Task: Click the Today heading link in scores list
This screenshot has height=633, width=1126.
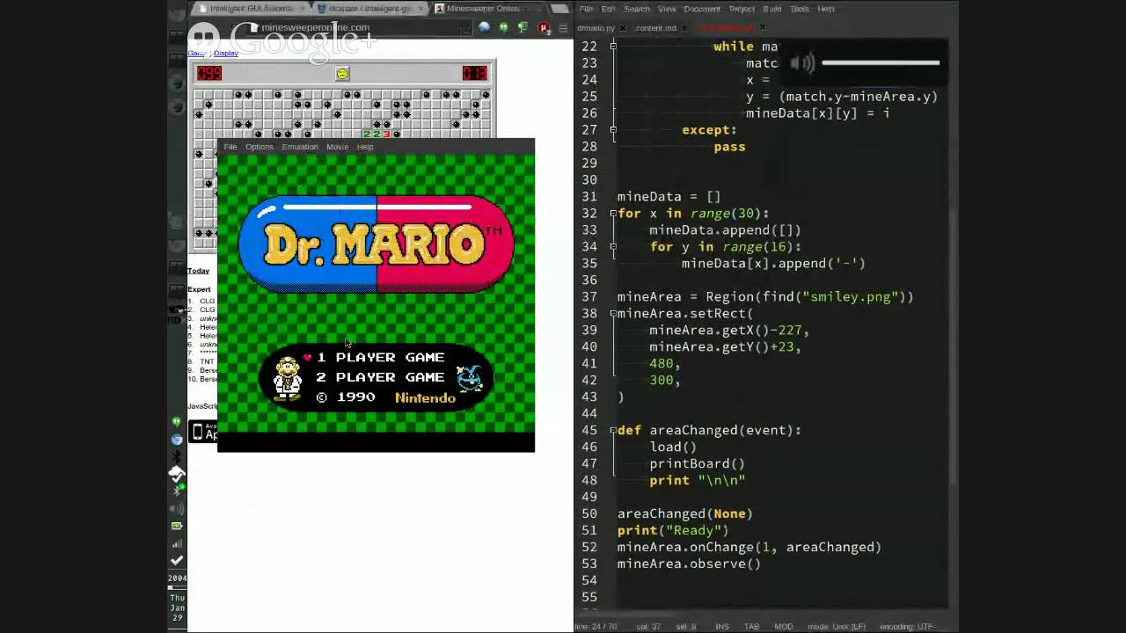Action: 198,271
